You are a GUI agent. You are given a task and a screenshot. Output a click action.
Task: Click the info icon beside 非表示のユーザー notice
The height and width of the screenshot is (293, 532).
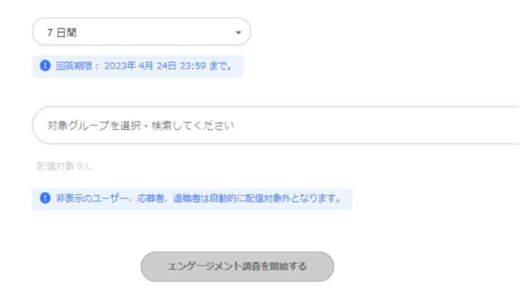[x=45, y=198]
